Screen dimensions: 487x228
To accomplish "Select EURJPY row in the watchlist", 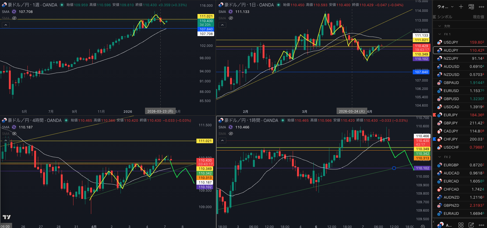I will [450, 115].
